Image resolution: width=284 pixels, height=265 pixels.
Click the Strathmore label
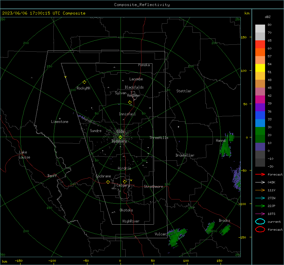click(x=153, y=187)
